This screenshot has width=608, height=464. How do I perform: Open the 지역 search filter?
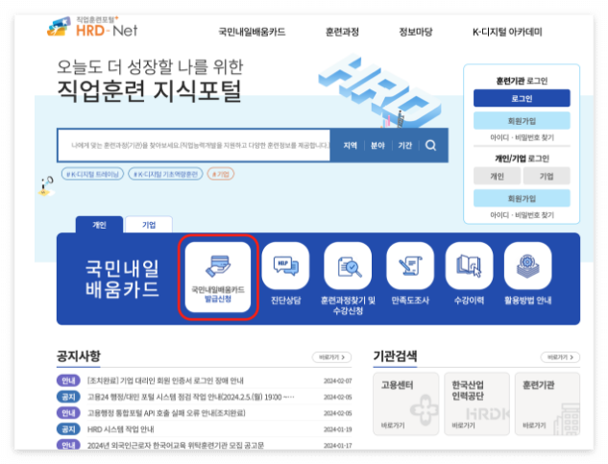[350, 145]
